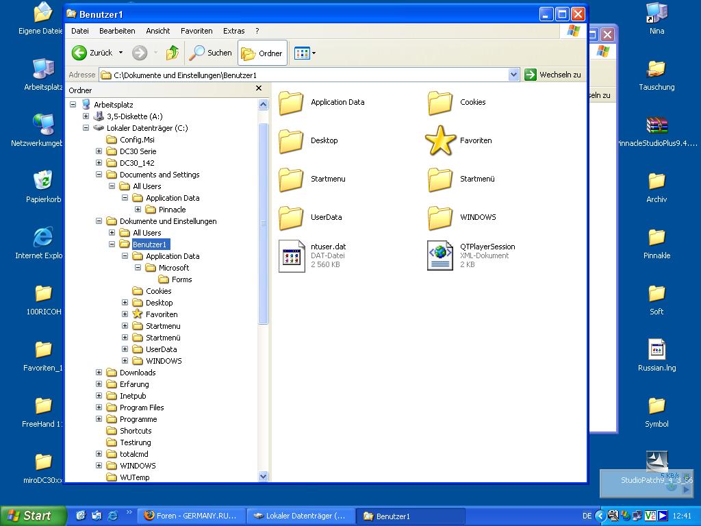Open the Application Data folder icon
Viewport: 701px width, 526px height.
(292, 102)
